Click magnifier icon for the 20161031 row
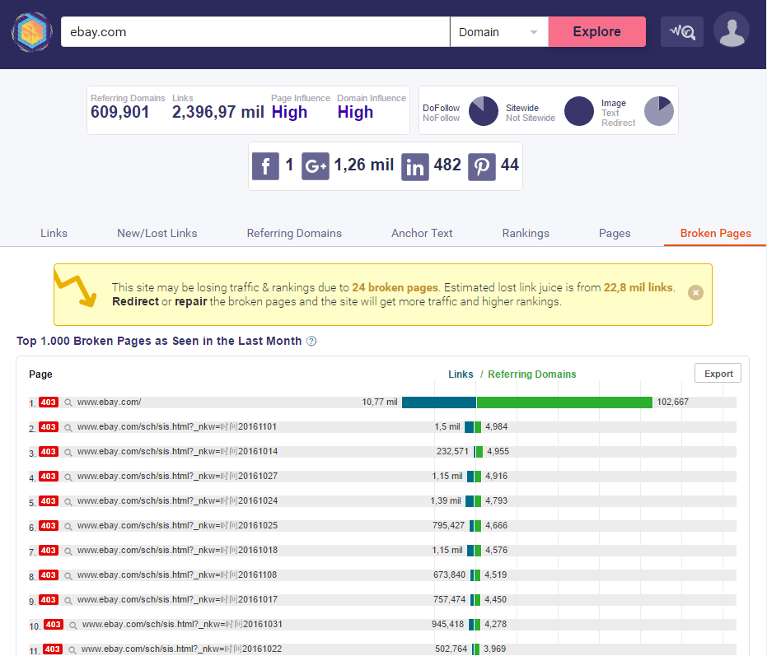The height and width of the screenshot is (656, 767). coord(73,626)
